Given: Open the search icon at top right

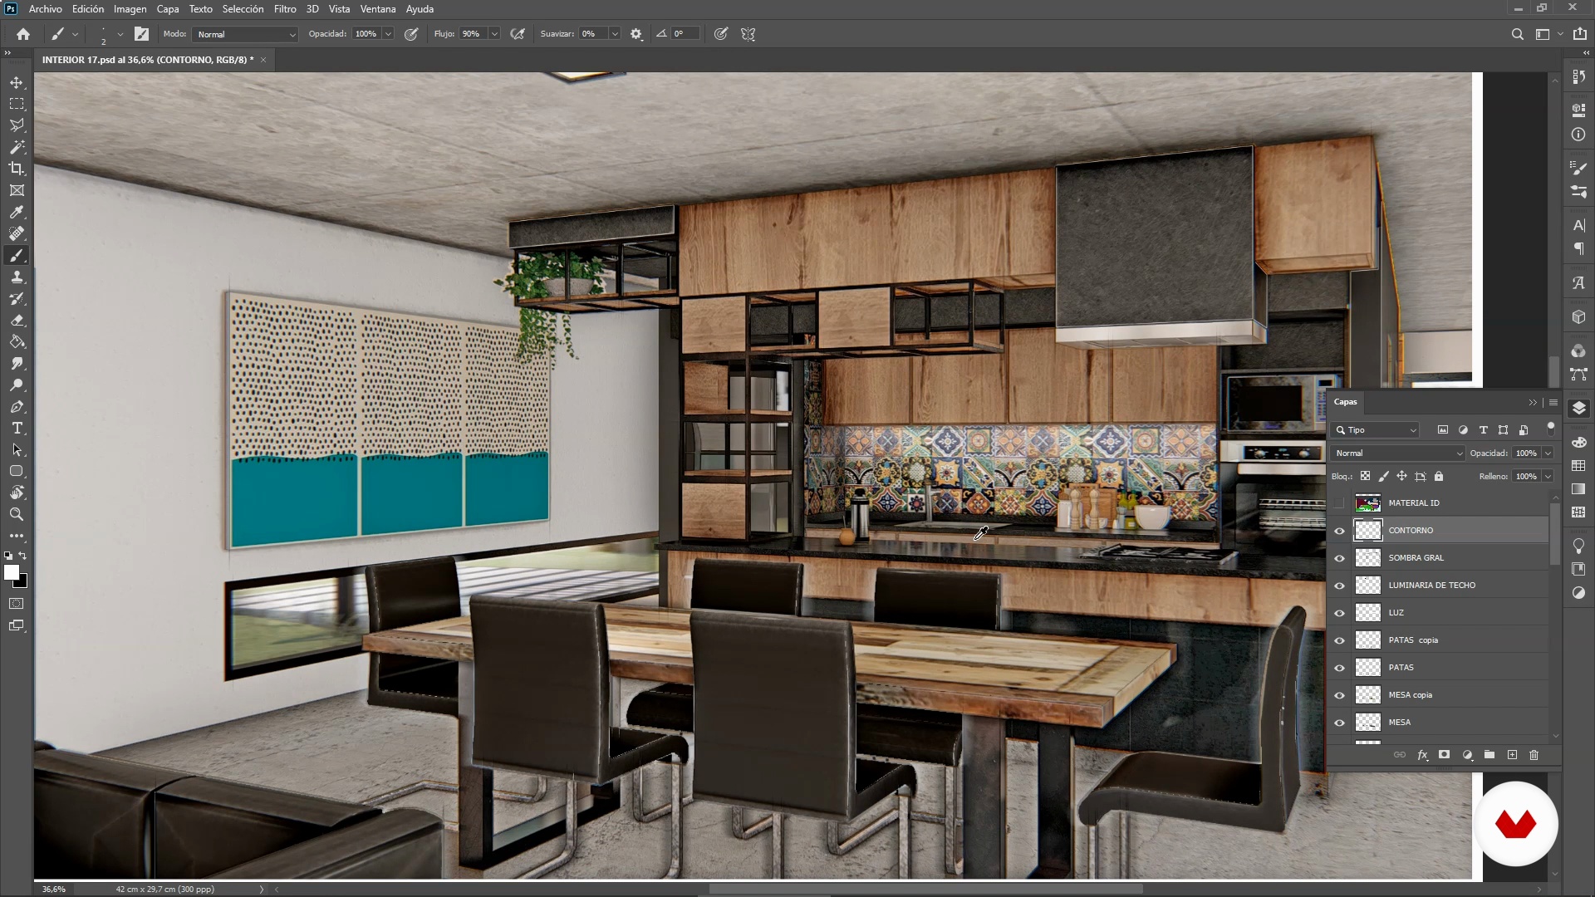Looking at the screenshot, I should pyautogui.click(x=1517, y=34).
